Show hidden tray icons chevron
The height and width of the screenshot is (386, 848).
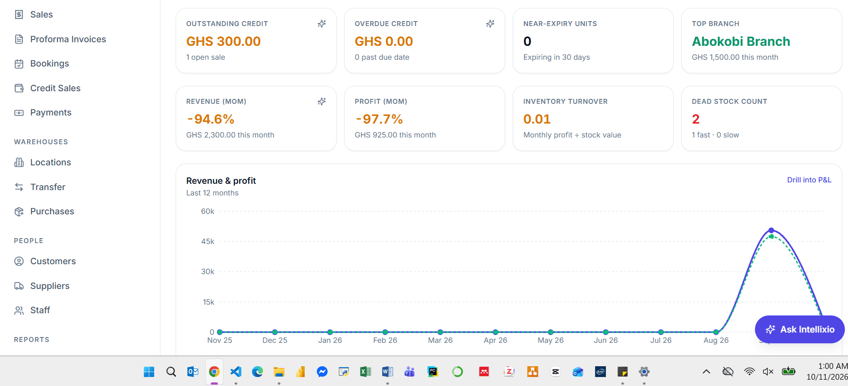coord(706,372)
